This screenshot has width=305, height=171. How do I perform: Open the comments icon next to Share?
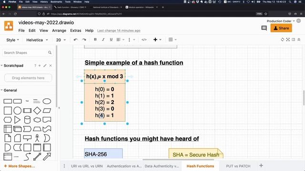click(x=264, y=28)
